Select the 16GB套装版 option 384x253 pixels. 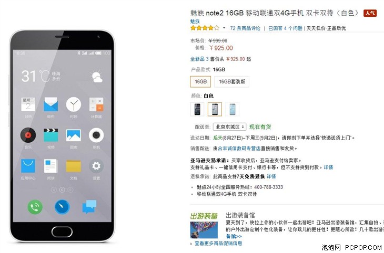pyautogui.click(x=232, y=82)
